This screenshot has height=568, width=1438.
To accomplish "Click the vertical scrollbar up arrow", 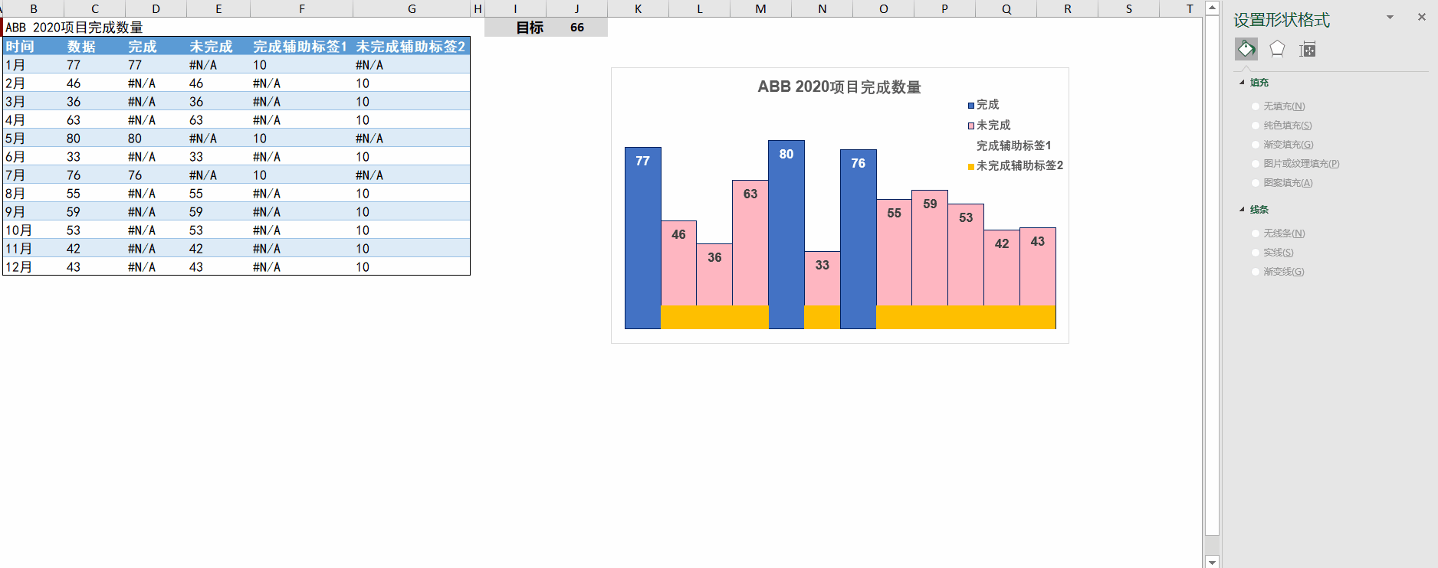I will [x=1212, y=8].
